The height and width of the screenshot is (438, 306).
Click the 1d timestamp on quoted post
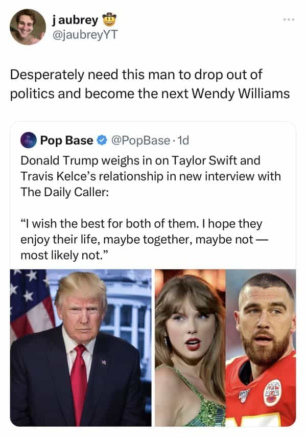[x=183, y=140]
